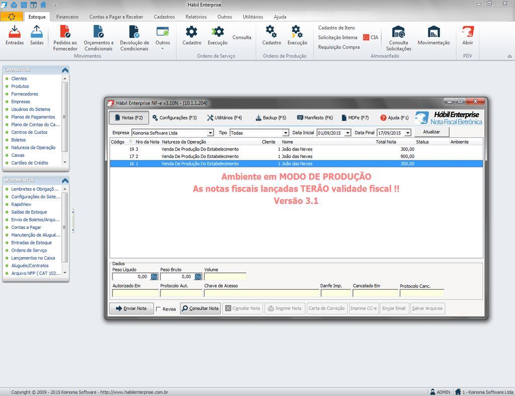Open Produtos in Cadastros panel

pyautogui.click(x=20, y=86)
